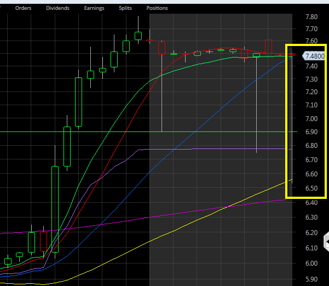This screenshot has width=329, height=286.
Task: Click the 6.90 price axis label
Action: point(310,133)
